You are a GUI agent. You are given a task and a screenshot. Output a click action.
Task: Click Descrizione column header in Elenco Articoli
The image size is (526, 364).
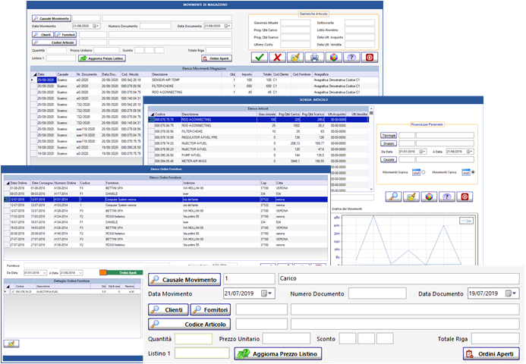(x=219, y=115)
